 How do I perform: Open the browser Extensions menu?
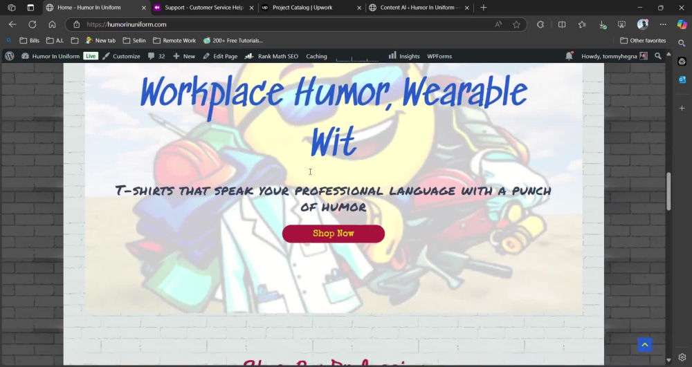pos(540,24)
